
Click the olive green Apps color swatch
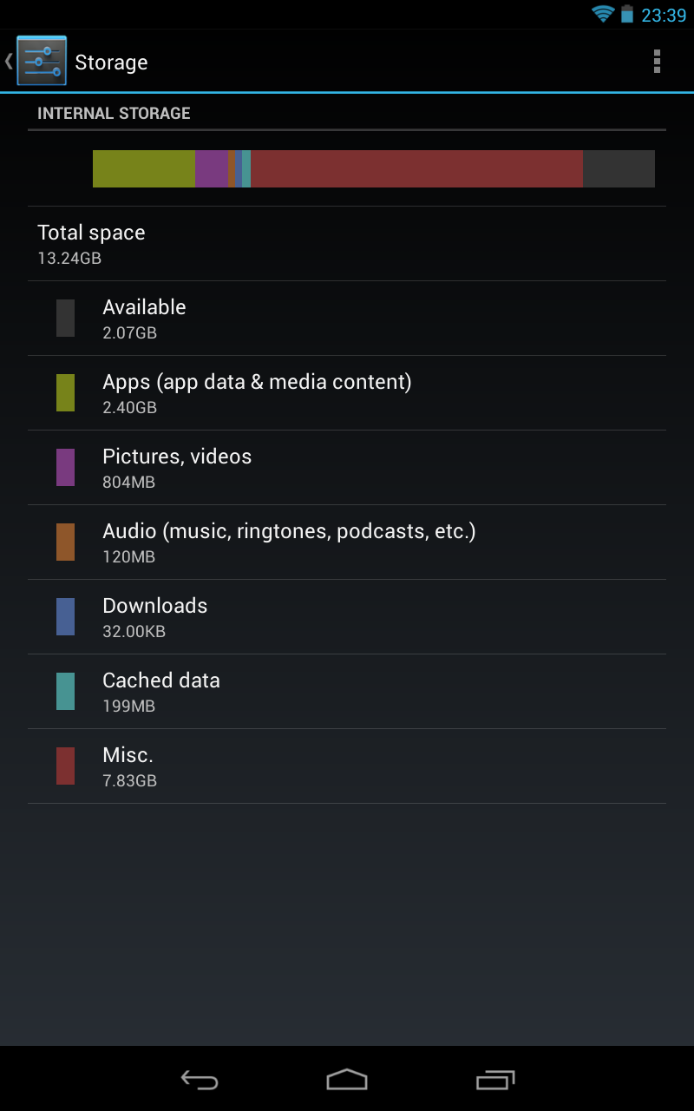(65, 393)
